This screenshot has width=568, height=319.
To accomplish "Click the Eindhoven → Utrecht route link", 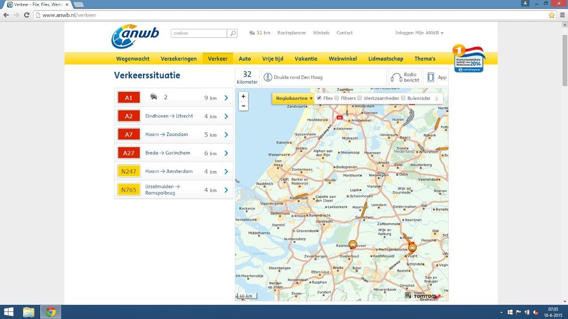I will (x=169, y=116).
